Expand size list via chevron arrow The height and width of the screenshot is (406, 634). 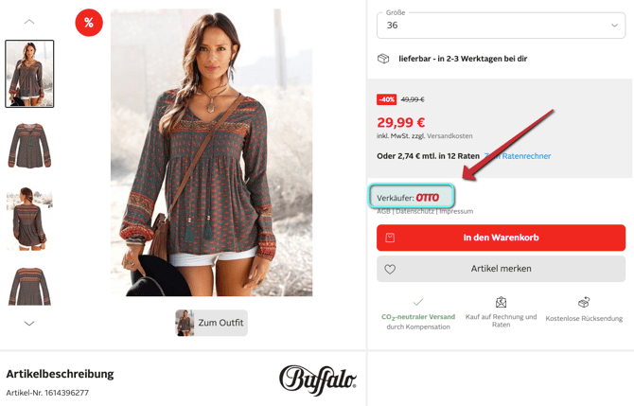pyautogui.click(x=614, y=26)
